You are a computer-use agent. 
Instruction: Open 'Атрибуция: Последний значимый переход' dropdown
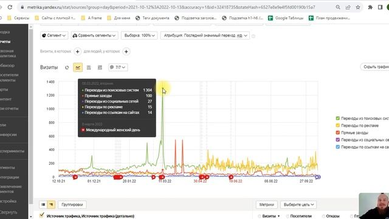[x=205, y=35]
